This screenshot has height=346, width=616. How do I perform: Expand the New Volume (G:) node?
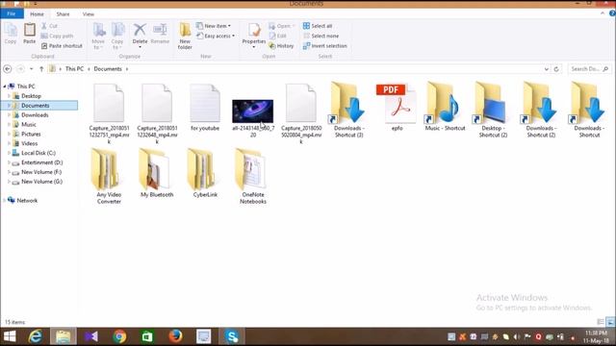tap(9, 182)
